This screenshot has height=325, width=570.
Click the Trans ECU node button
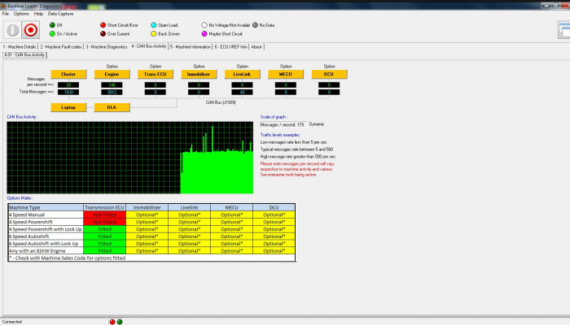pyautogui.click(x=156, y=74)
